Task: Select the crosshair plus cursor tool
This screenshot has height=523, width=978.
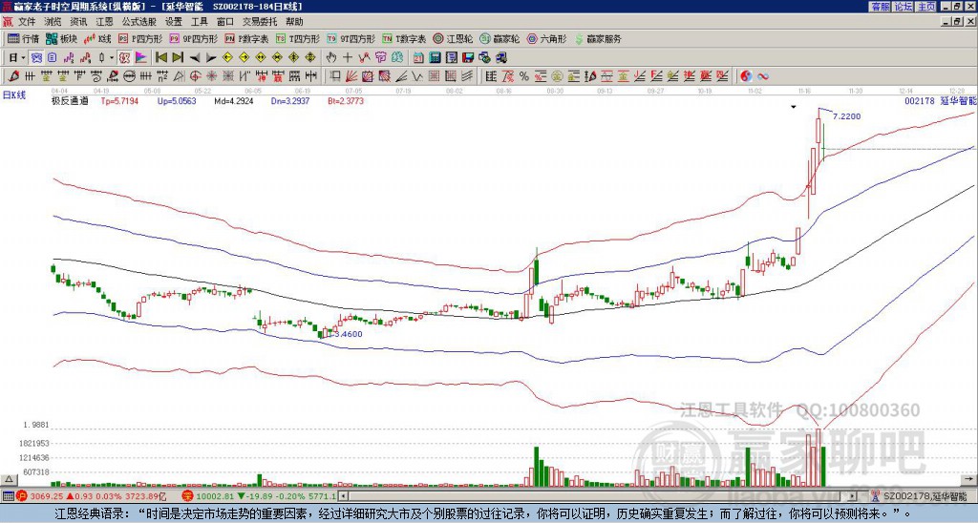Action: 348,57
